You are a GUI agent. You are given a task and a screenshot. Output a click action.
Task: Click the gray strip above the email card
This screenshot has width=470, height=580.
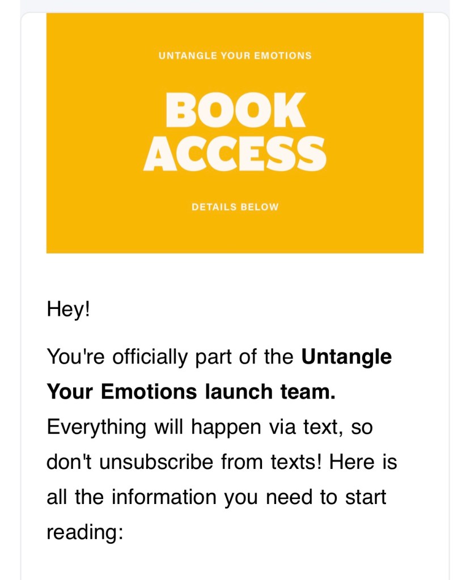pyautogui.click(x=235, y=6)
